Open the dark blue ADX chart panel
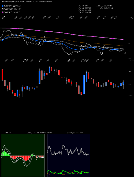134x177 pixels. pos(69,156)
